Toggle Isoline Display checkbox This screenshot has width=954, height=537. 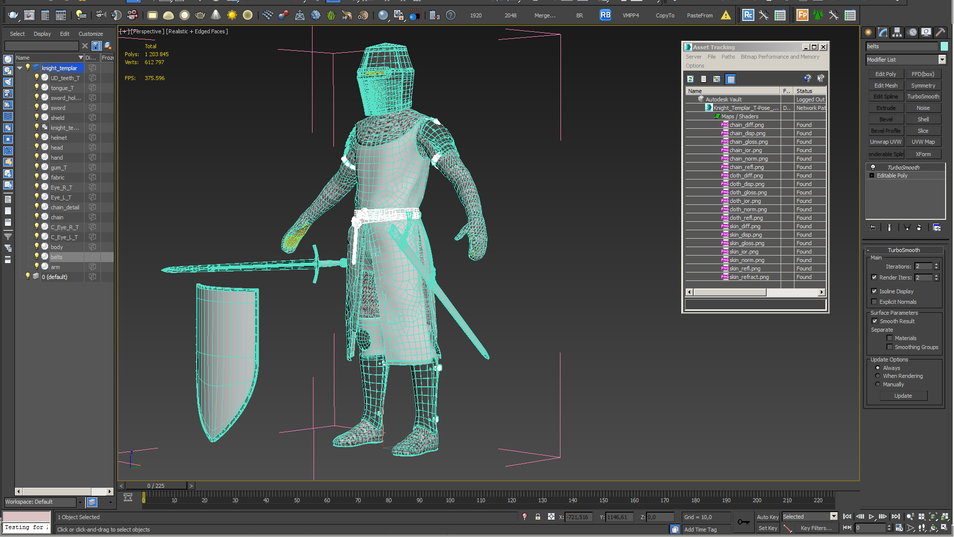click(x=874, y=291)
